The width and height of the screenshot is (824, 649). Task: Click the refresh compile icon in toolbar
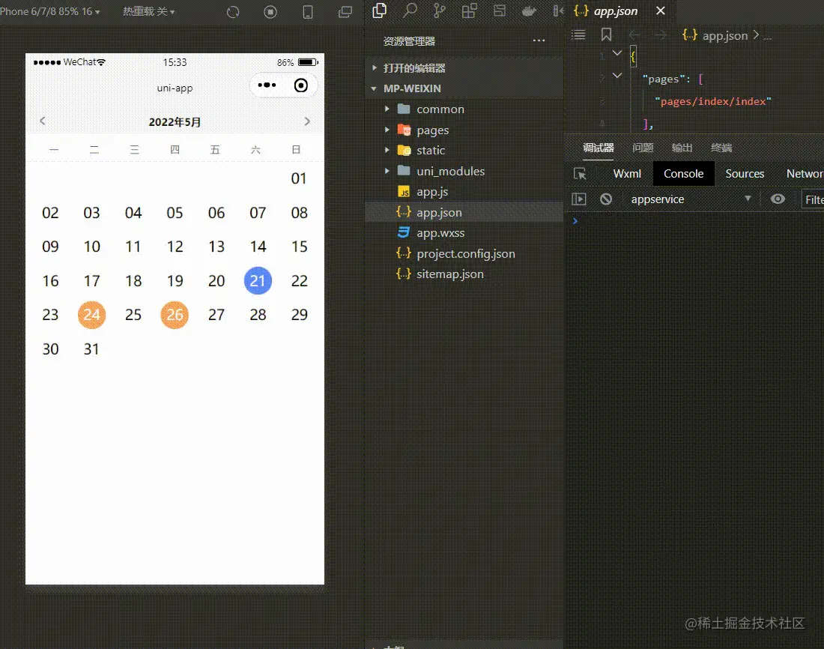pyautogui.click(x=233, y=11)
